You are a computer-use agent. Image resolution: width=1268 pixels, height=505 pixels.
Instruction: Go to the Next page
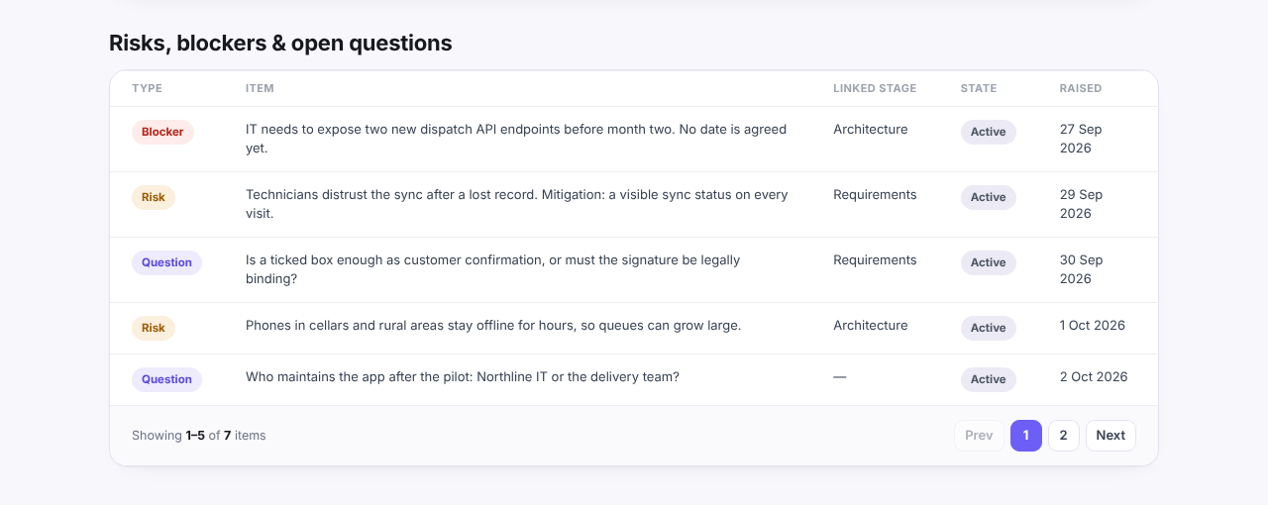1110,436
